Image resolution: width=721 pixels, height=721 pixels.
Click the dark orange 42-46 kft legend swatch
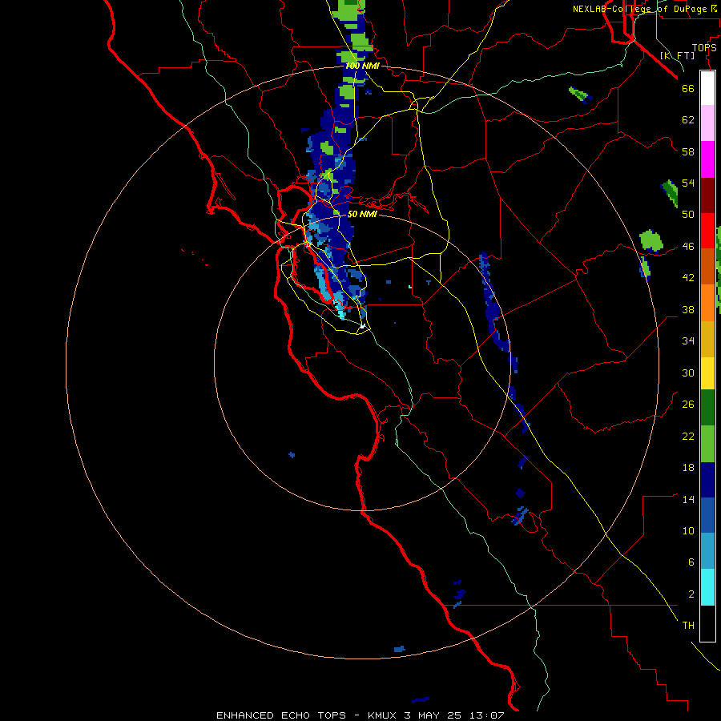click(707, 266)
